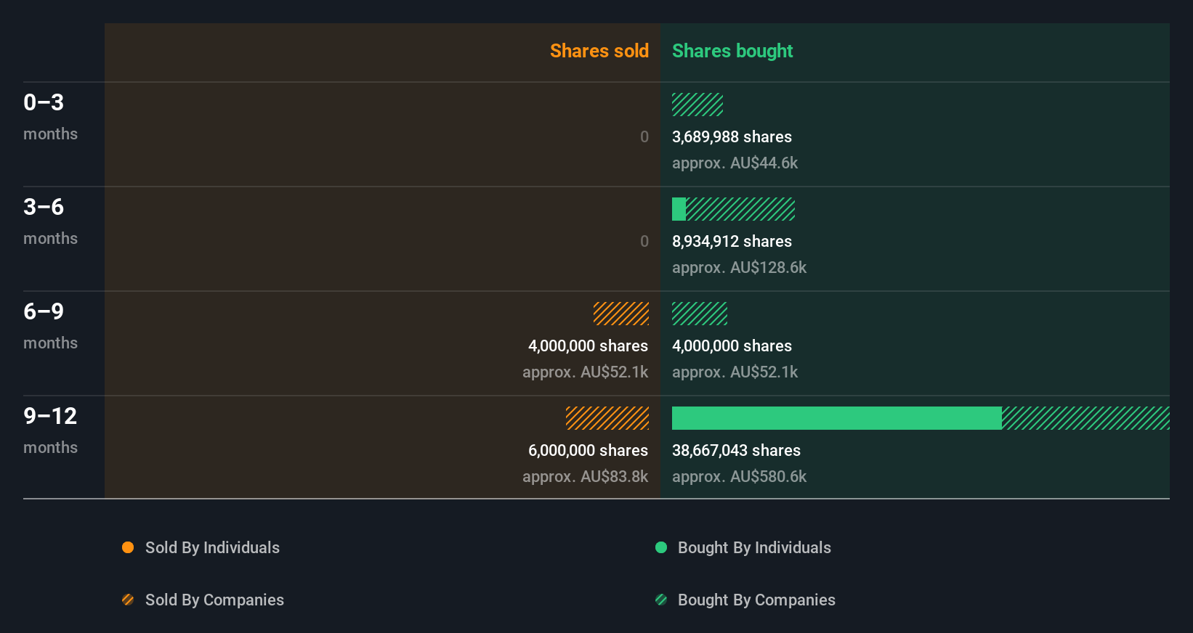Click the 38,667,043 shares value
1193x633 pixels.
[x=736, y=450]
